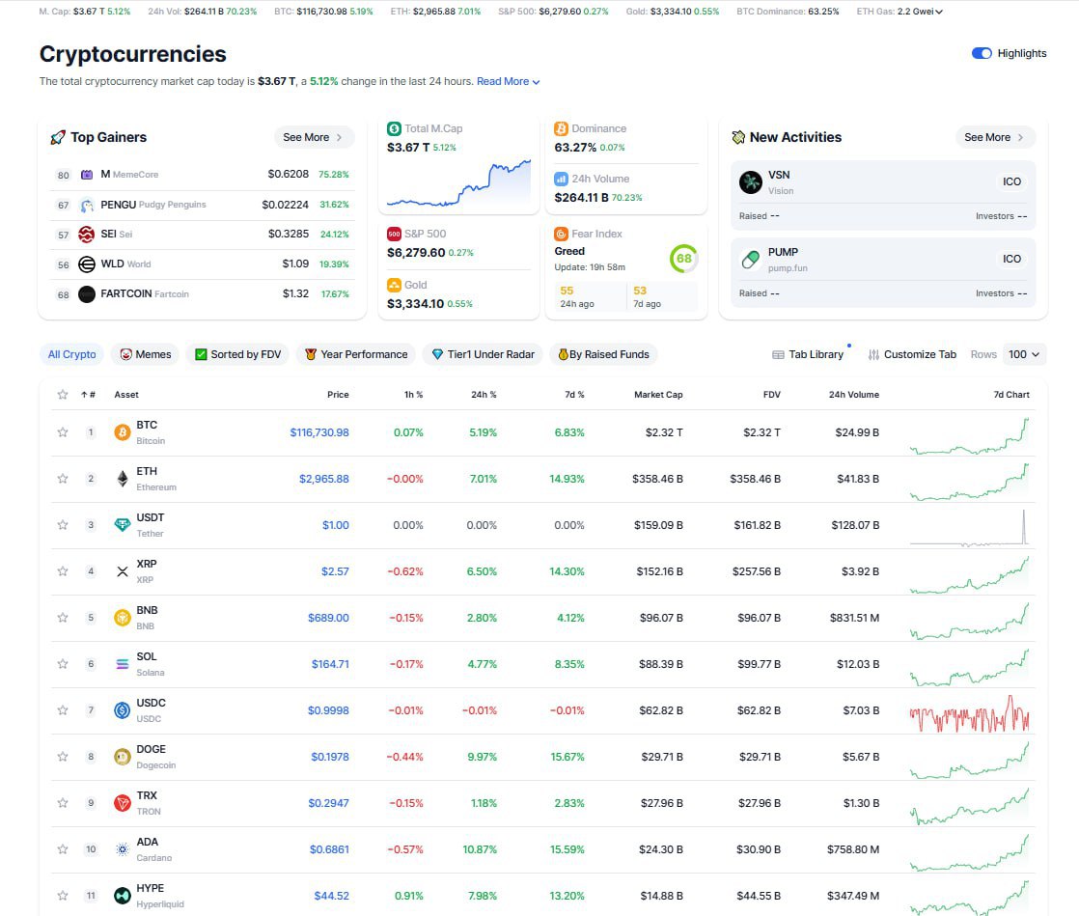Click the Dogecoin icon
Viewport: 1079px width, 916px height.
(123, 757)
